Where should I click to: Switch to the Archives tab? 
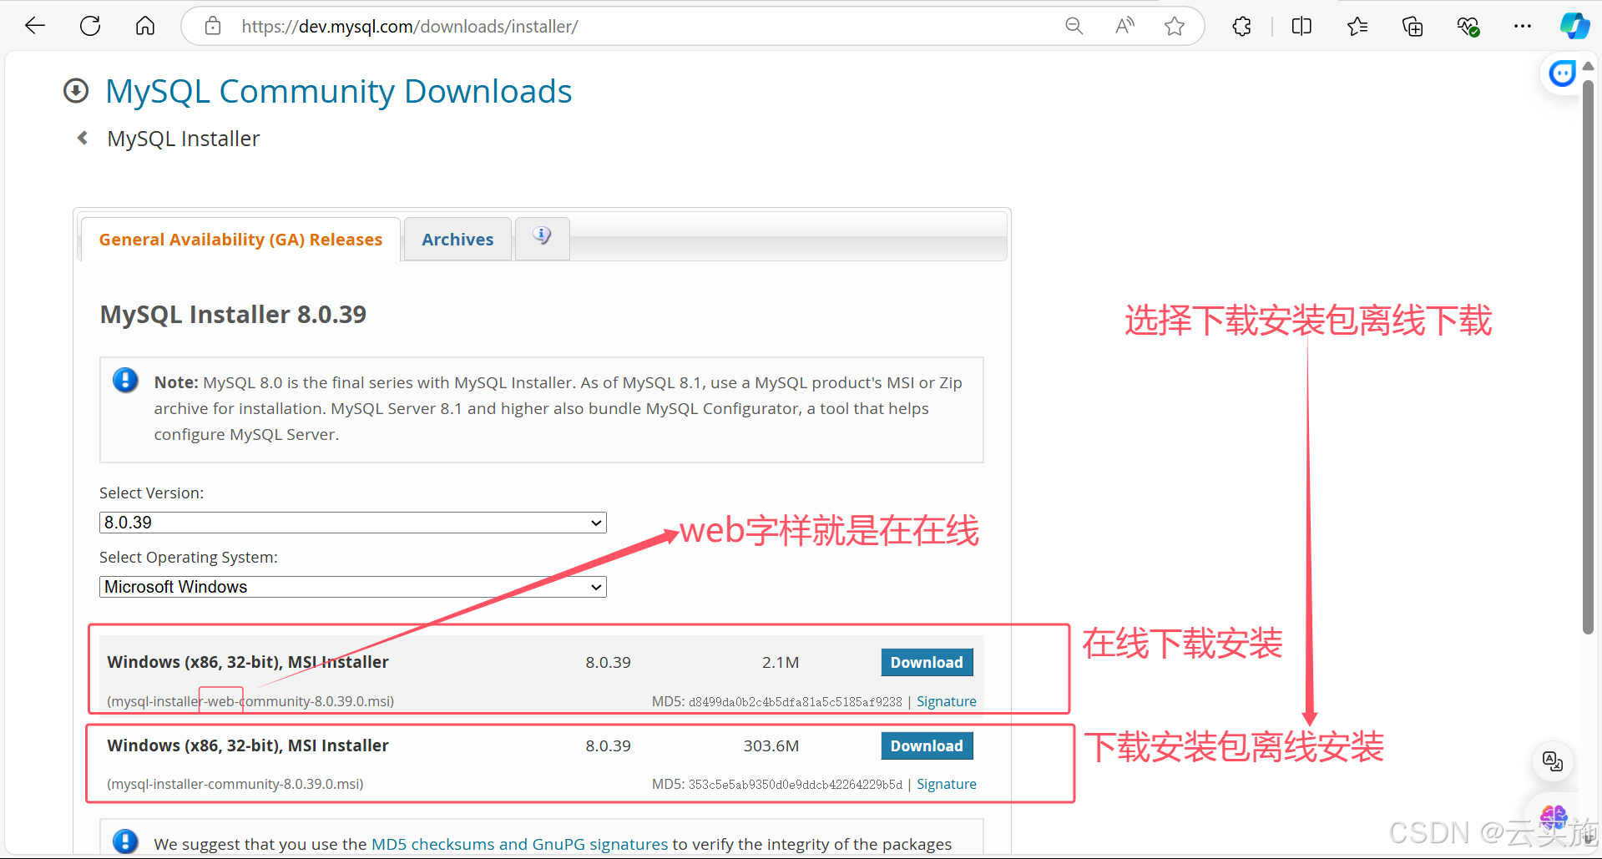457,240
